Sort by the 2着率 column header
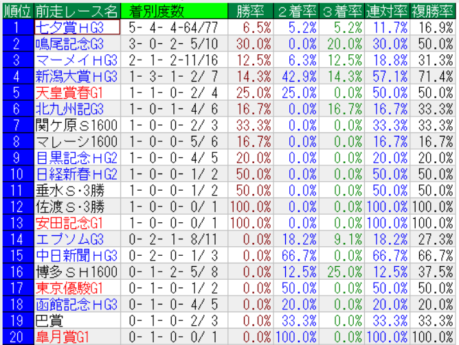 (x=296, y=12)
